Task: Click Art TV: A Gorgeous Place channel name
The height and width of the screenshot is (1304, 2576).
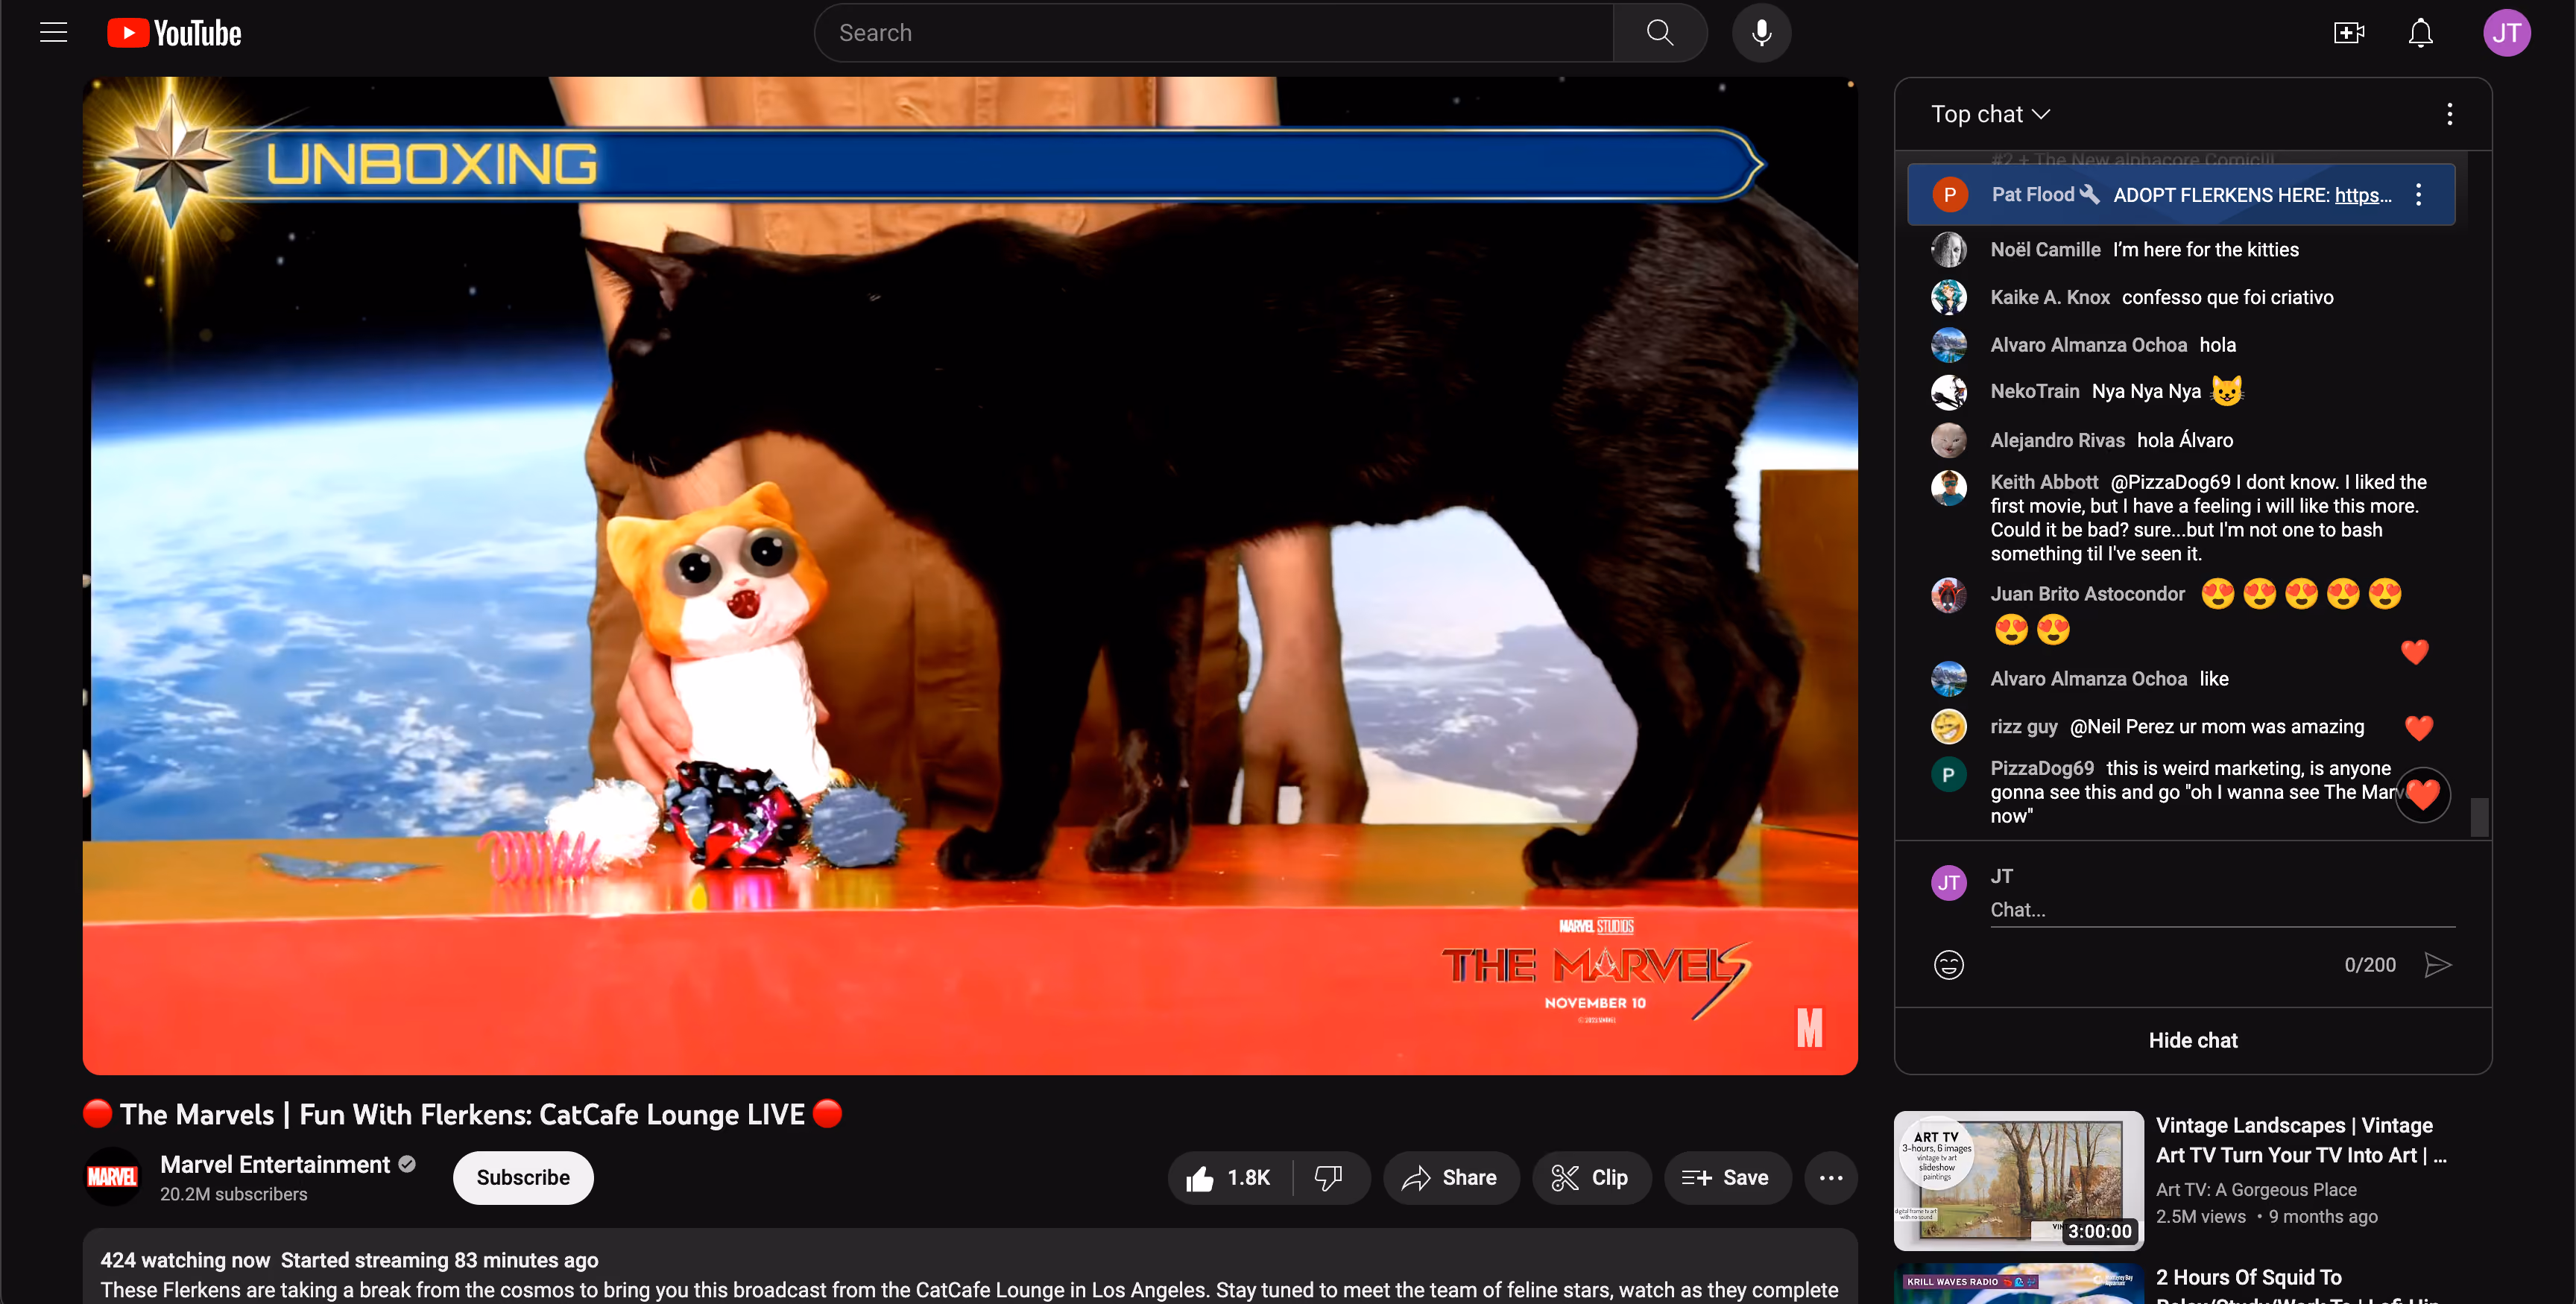Action: pos(2255,1189)
